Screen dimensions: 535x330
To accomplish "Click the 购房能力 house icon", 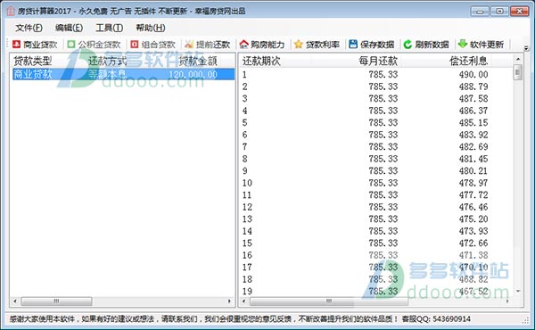I will [243, 45].
